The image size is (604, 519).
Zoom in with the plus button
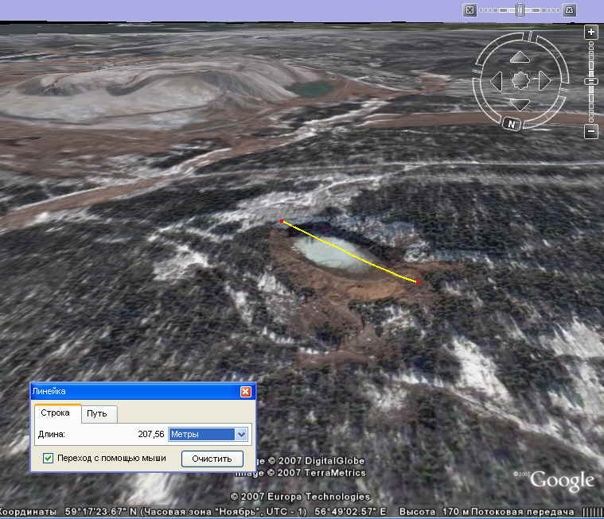[590, 33]
